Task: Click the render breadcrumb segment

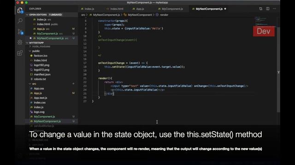Action: (x=164, y=15)
